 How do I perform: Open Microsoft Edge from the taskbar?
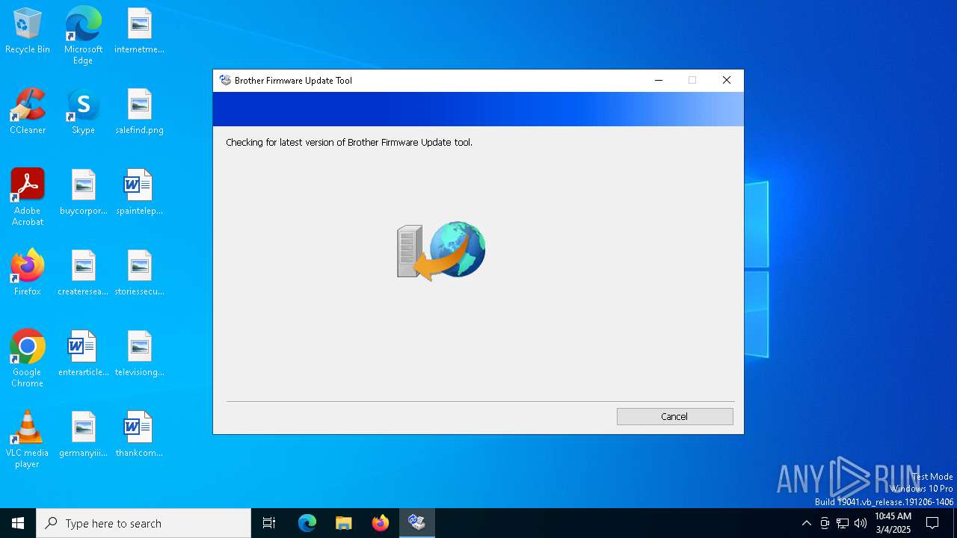point(307,523)
